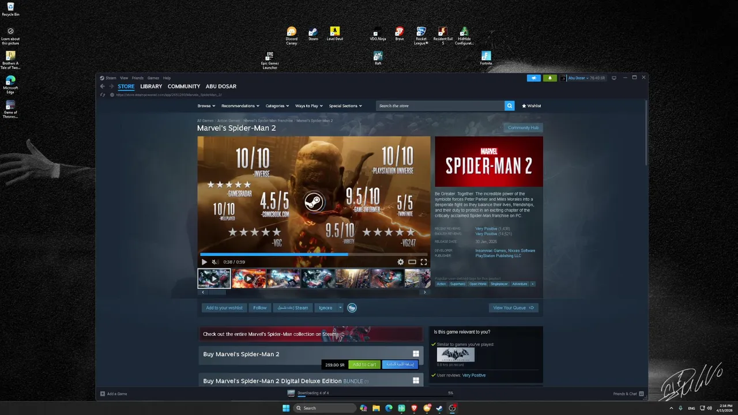Switch to the COMMUNITY tab
This screenshot has width=738, height=415.
coord(184,86)
